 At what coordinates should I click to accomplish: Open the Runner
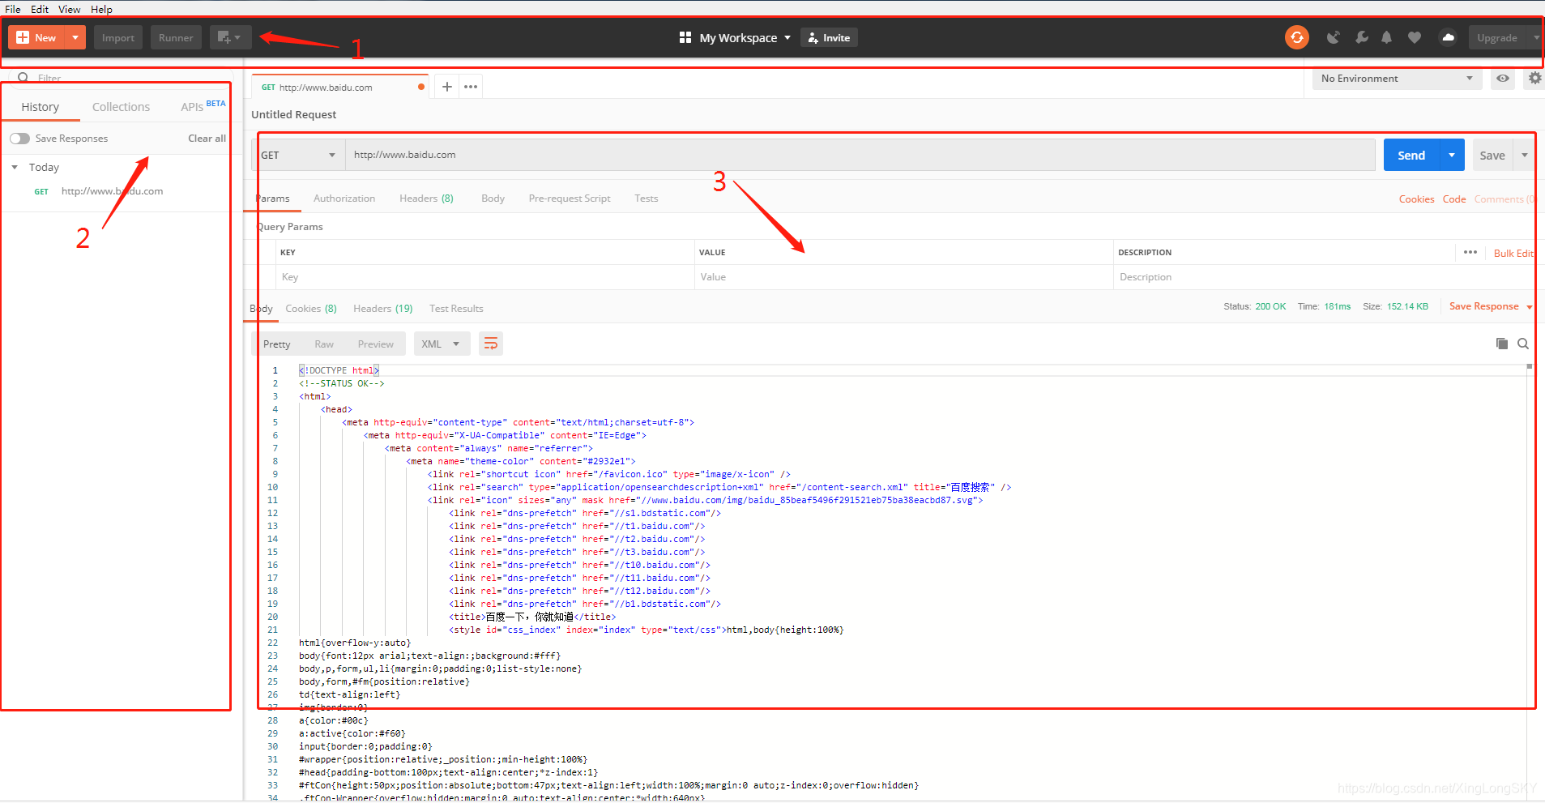point(176,37)
